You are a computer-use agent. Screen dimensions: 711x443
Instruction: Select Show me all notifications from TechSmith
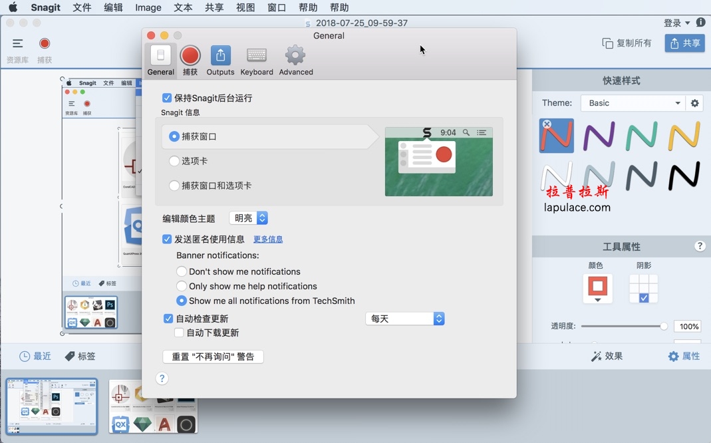(x=182, y=301)
